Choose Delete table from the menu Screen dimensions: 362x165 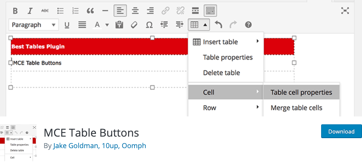click(226, 73)
